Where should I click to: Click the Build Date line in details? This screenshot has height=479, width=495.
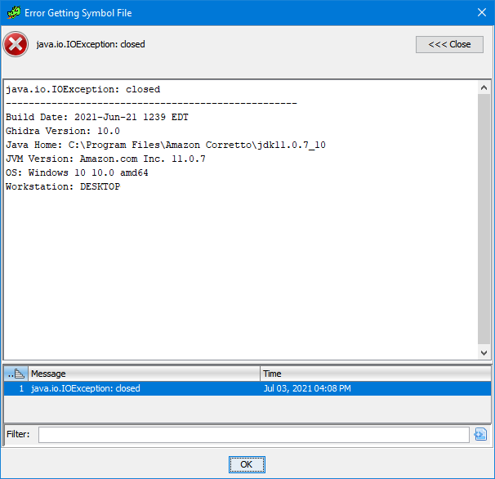pos(97,117)
